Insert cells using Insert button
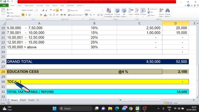This screenshot has height=112, width=199. (131, 13)
